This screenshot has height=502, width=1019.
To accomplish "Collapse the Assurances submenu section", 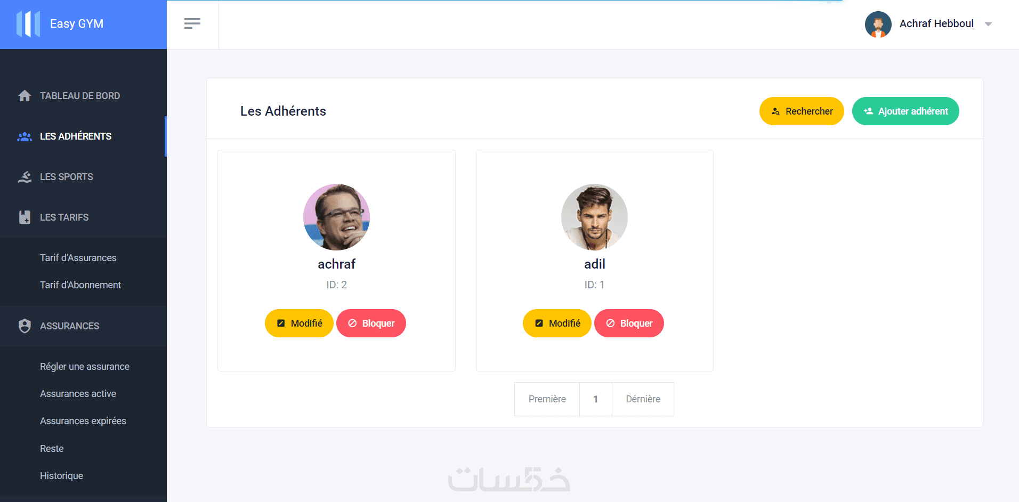I will click(83, 326).
